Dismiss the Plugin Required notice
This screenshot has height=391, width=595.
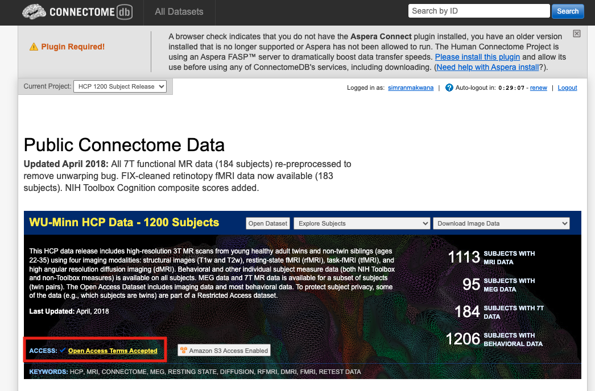coord(577,34)
